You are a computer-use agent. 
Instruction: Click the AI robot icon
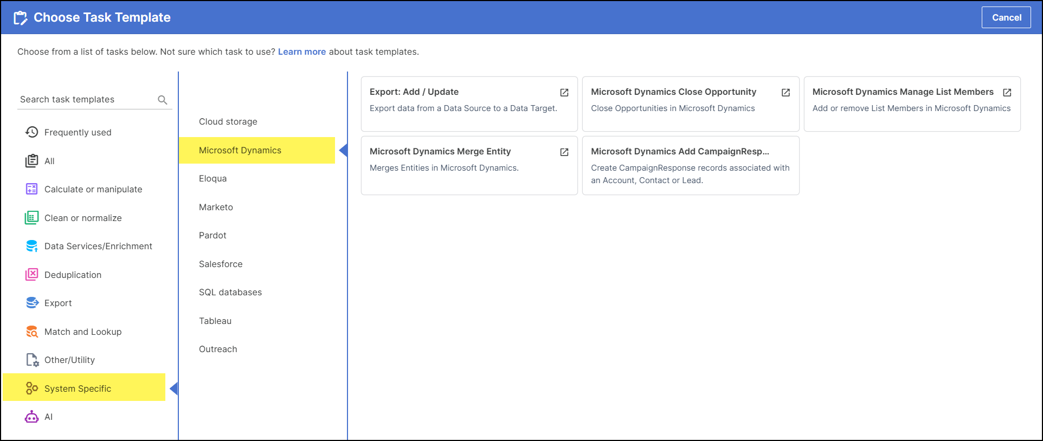(x=32, y=417)
